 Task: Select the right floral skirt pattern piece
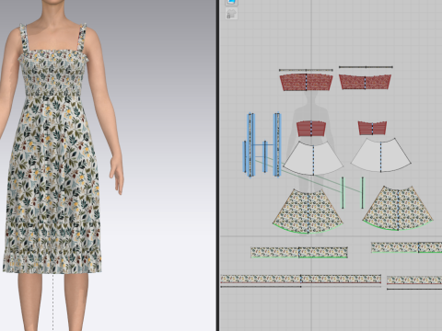point(398,209)
